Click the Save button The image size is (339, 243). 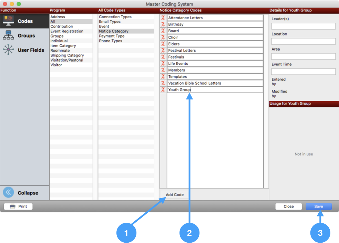319,207
